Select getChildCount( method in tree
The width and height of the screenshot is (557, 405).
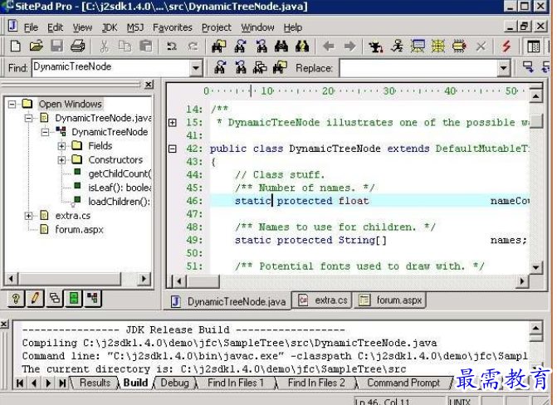(120, 173)
